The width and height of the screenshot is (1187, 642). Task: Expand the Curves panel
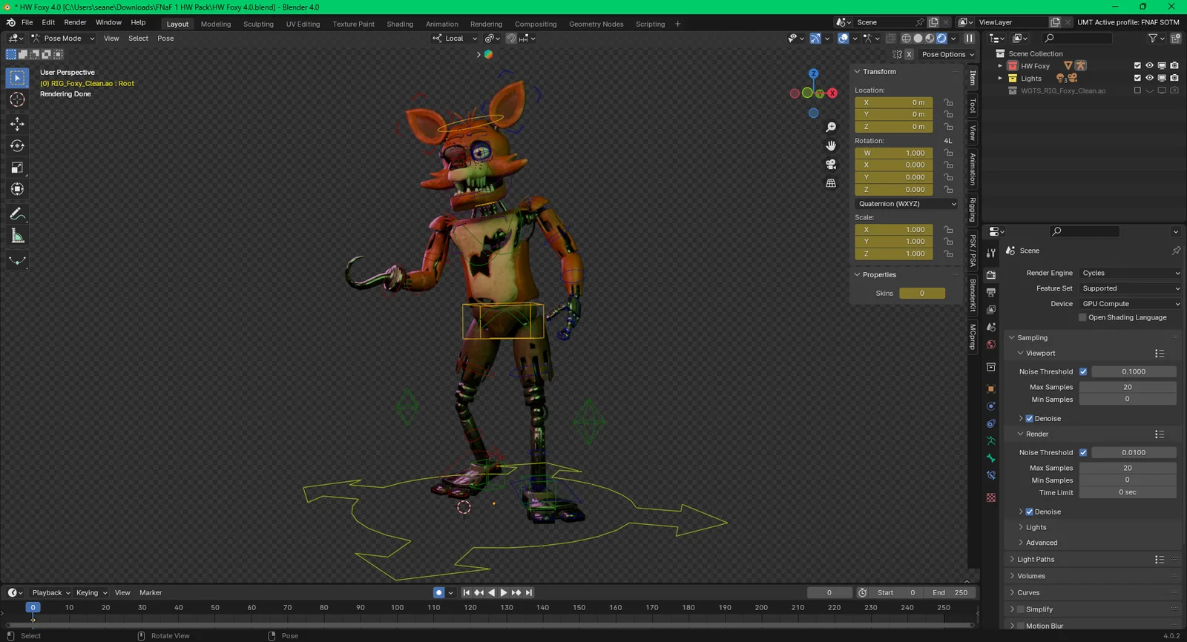(1028, 593)
